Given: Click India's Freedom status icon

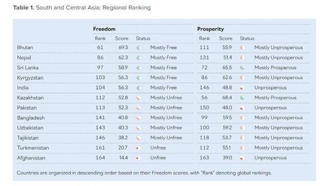Looking at the screenshot, I should tap(138, 88).
